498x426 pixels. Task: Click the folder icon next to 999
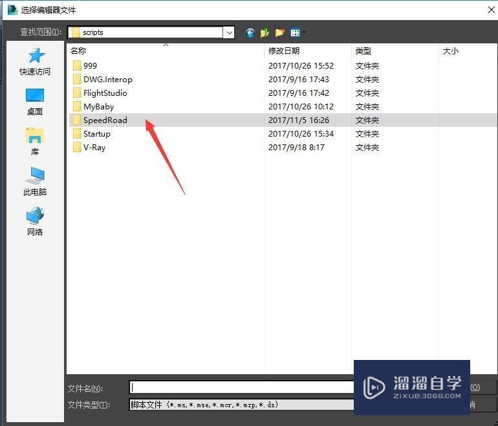(x=77, y=66)
